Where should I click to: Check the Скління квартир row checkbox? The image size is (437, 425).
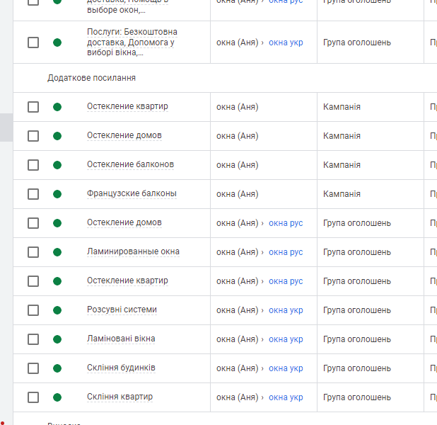tap(33, 397)
